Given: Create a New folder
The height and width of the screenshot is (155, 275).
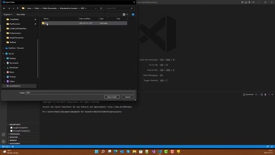Looking at the screenshot, I should (21, 14).
